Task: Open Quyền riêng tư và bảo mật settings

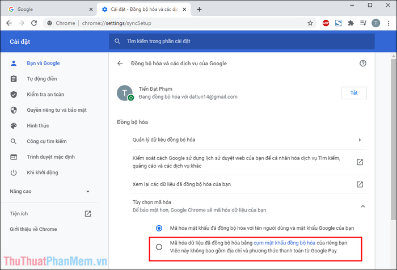Action: coord(57,110)
